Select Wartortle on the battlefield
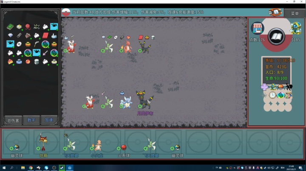 [127, 102]
